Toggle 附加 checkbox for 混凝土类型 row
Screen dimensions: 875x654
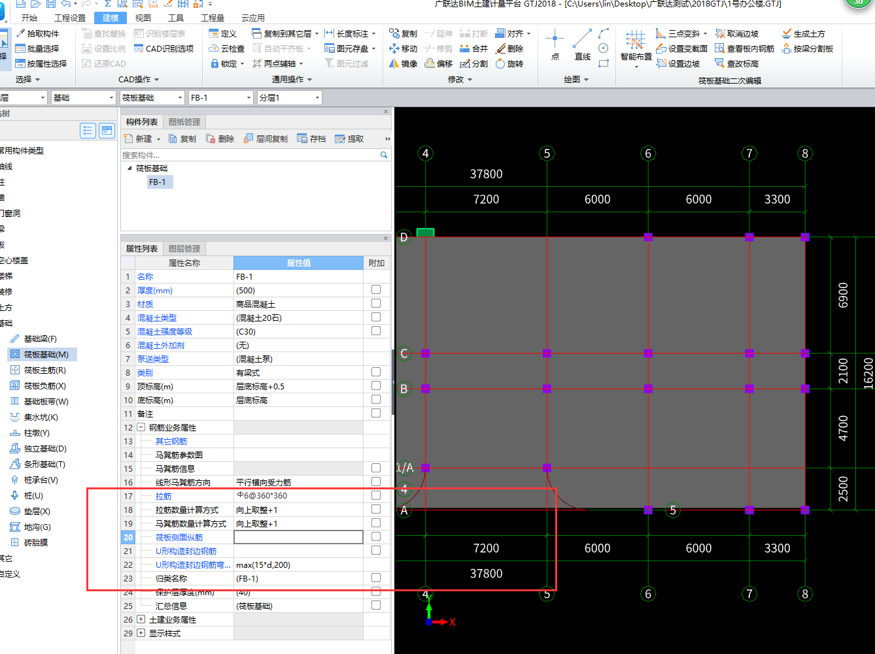click(x=376, y=318)
